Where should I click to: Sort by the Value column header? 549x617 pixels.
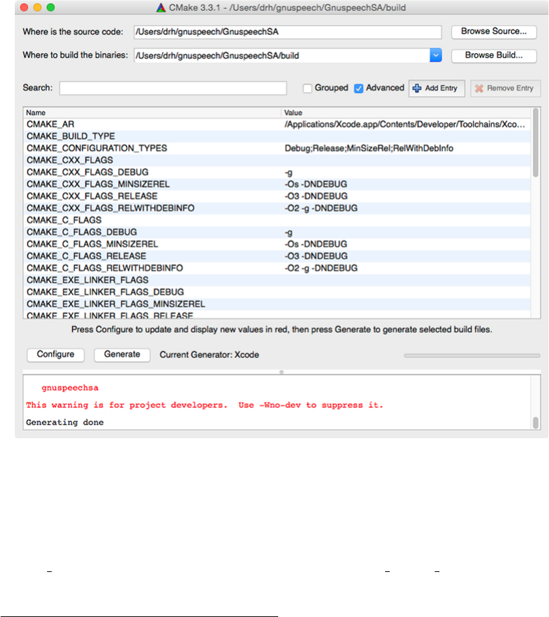(x=406, y=112)
